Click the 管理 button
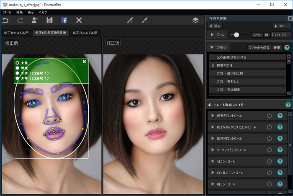This screenshot has width=293, height=196. 277,47
